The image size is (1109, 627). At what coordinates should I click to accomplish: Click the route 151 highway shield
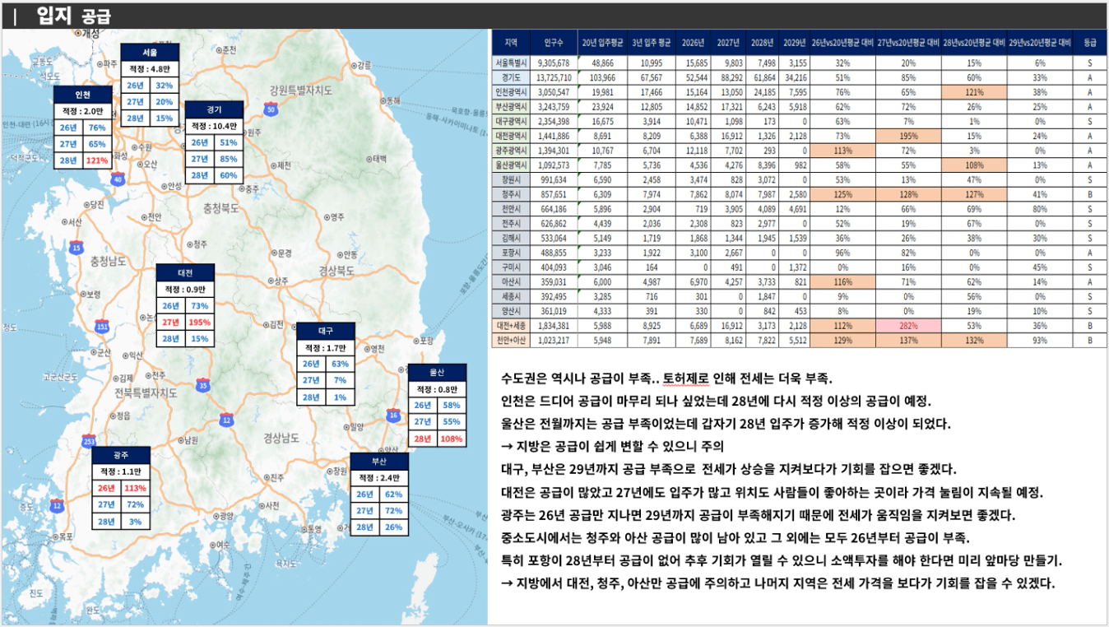pos(102,327)
